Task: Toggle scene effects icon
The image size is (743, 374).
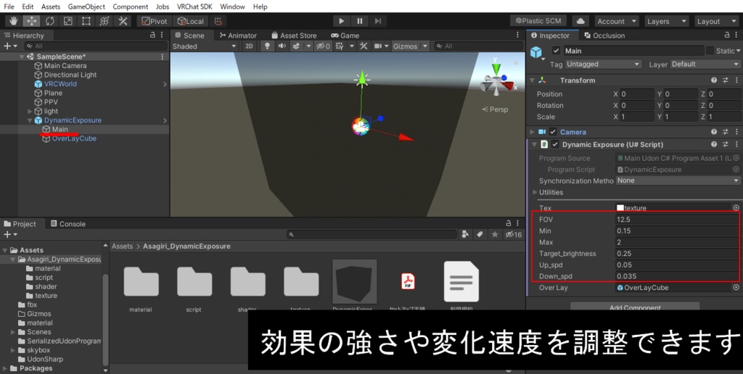Action: (296, 46)
